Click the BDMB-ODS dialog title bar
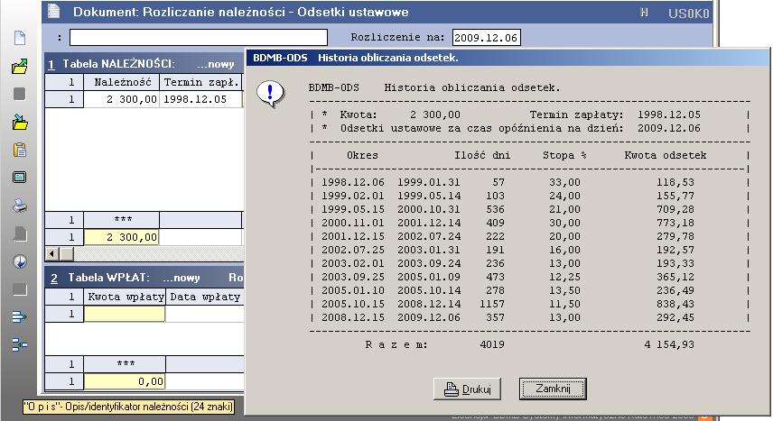Viewport: 773px width, 421px height. 507,58
